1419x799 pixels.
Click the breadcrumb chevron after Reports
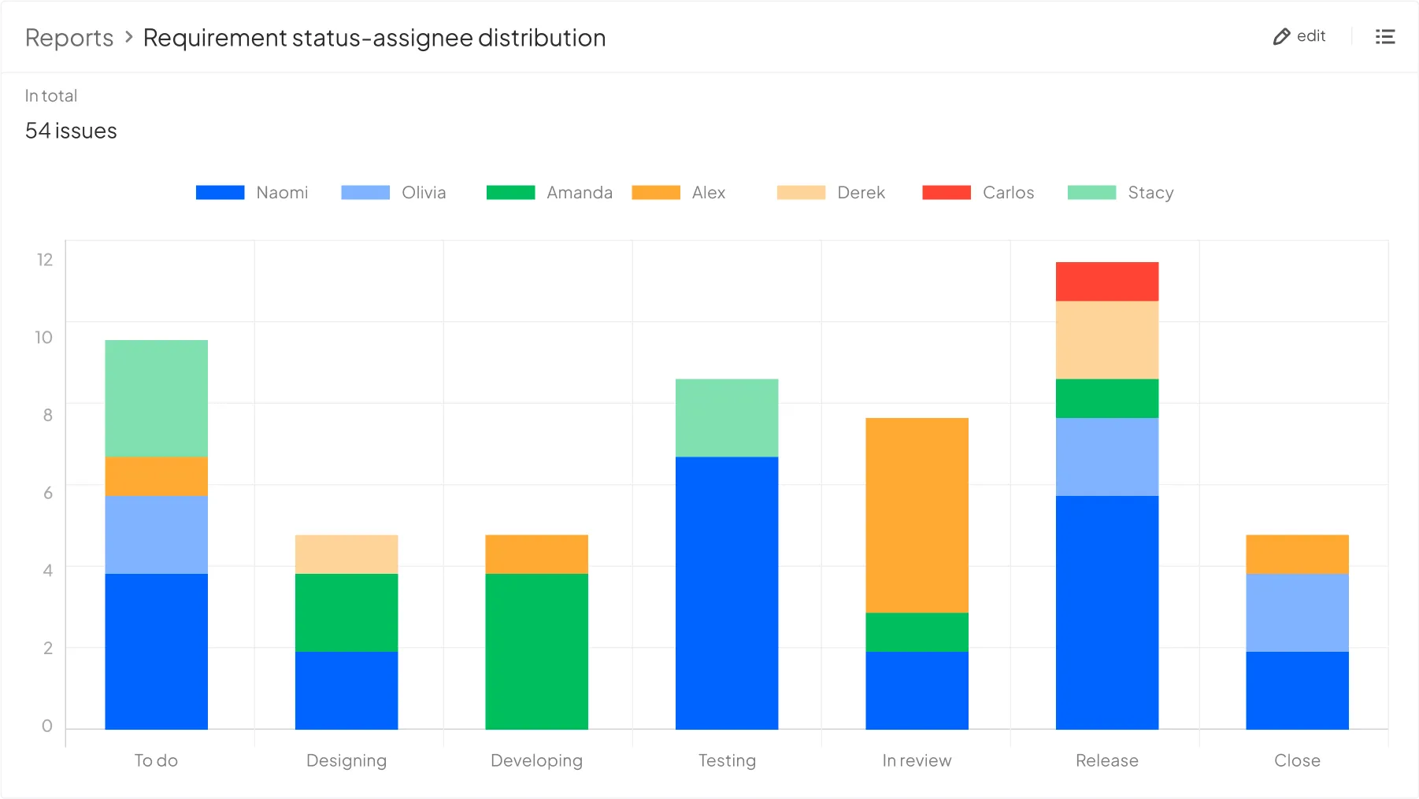128,37
